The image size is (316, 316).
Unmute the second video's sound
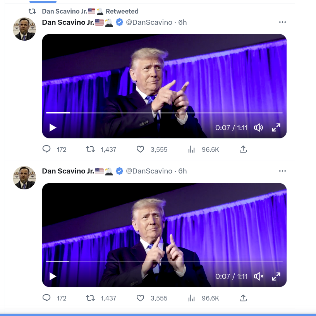pos(258,276)
